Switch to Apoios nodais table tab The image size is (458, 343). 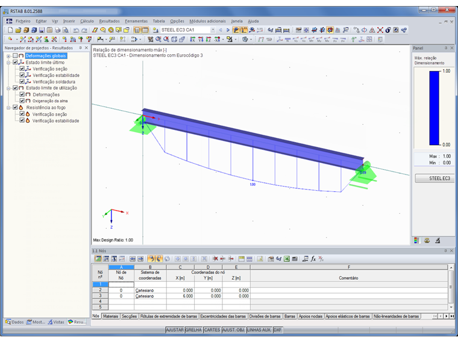click(x=310, y=316)
